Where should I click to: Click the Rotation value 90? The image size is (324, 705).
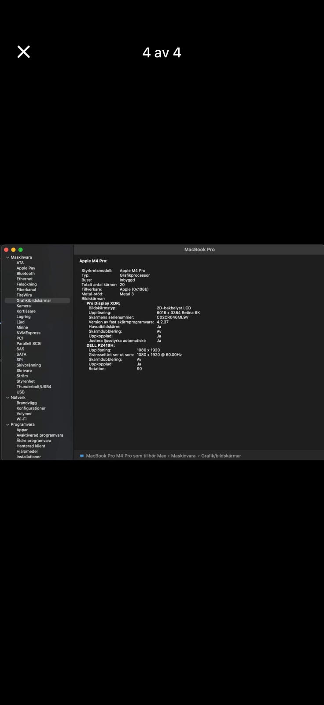139,369
